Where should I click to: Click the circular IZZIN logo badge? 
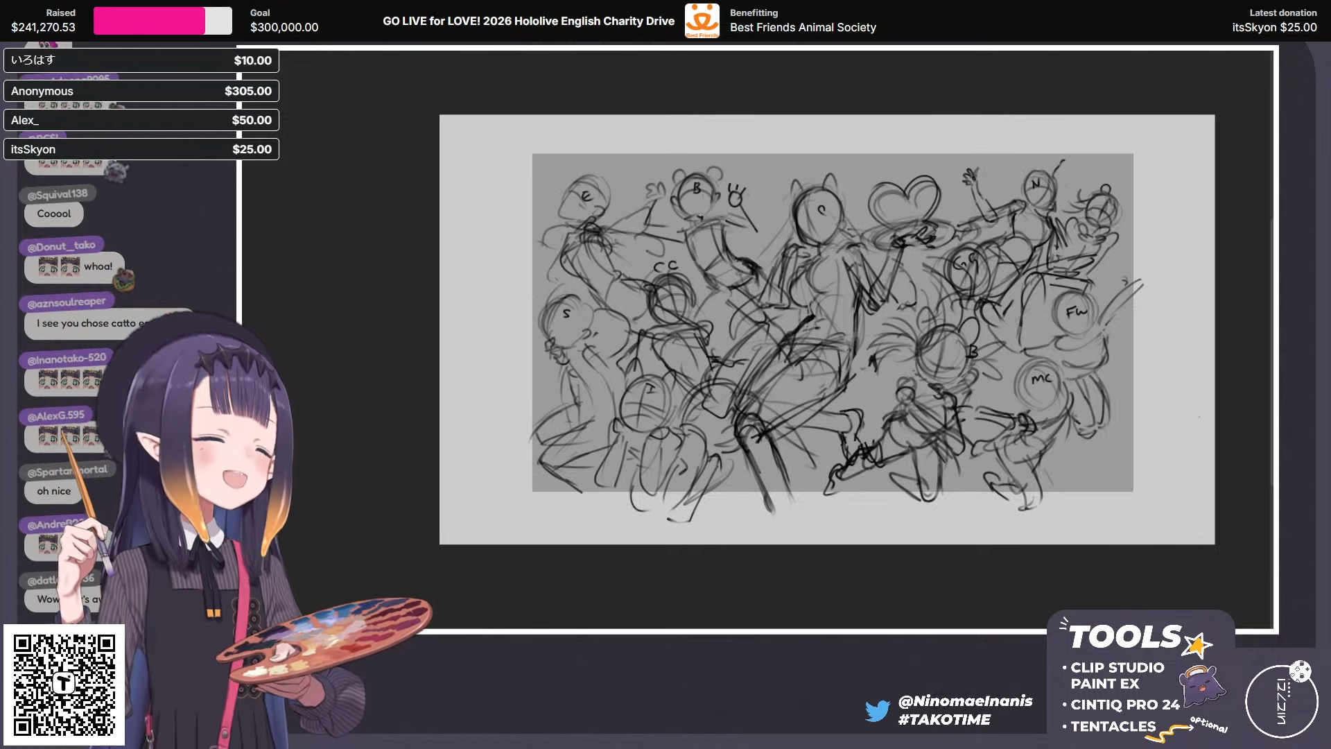[x=1281, y=700]
